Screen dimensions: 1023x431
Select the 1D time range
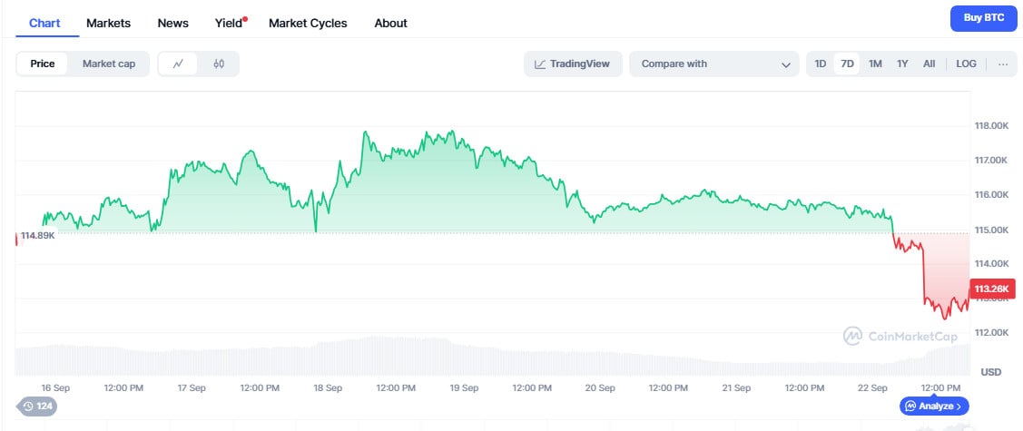[820, 64]
